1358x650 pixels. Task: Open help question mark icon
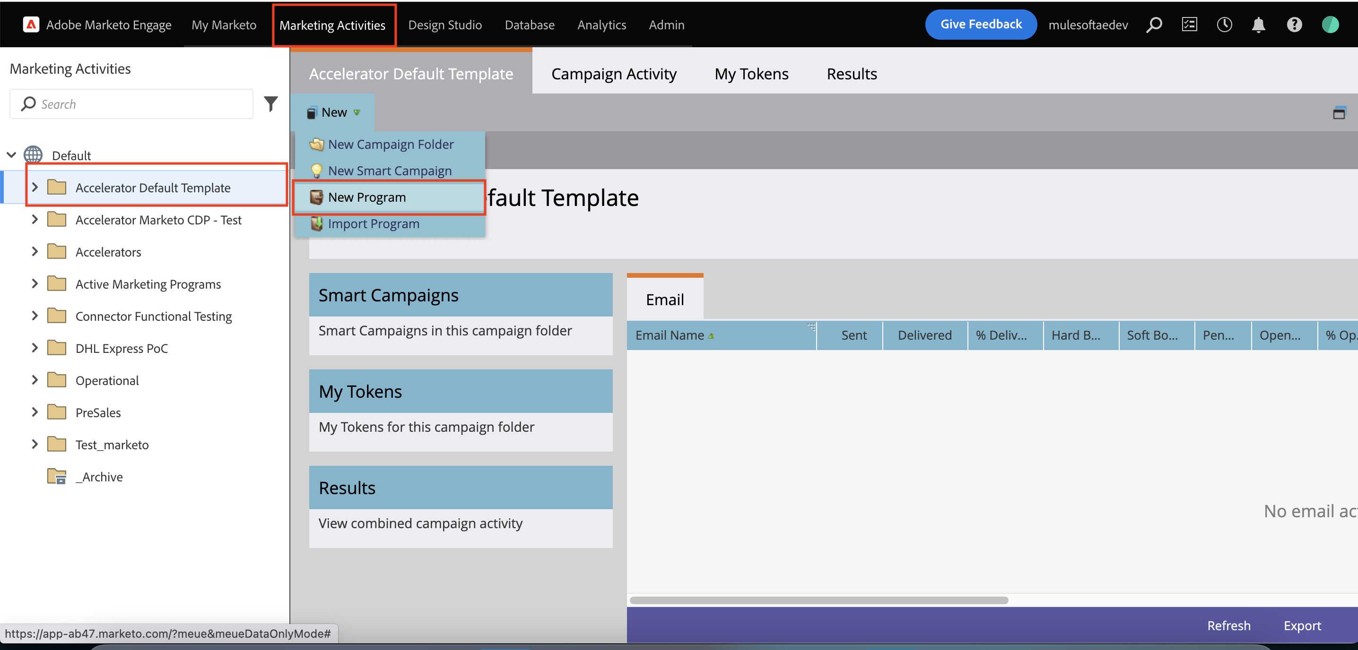click(1294, 24)
